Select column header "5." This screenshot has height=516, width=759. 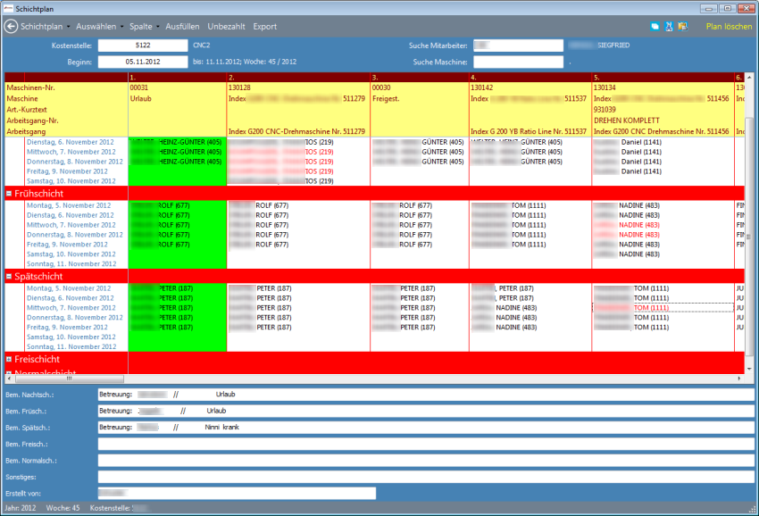[663, 78]
